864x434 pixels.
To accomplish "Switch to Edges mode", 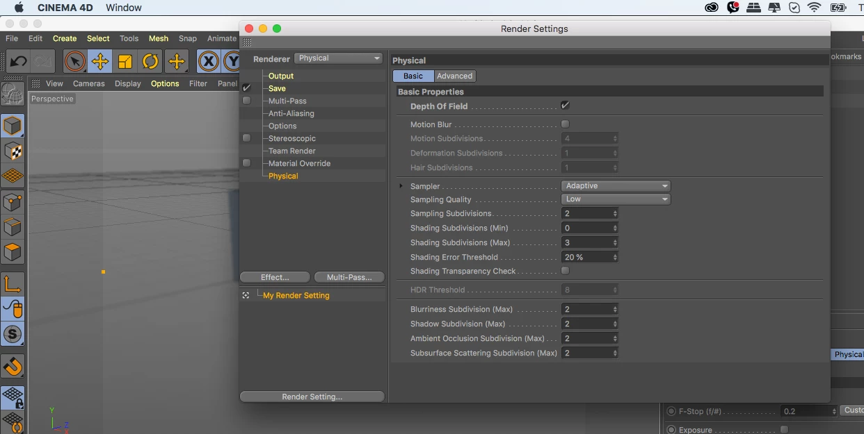I will coord(13,227).
